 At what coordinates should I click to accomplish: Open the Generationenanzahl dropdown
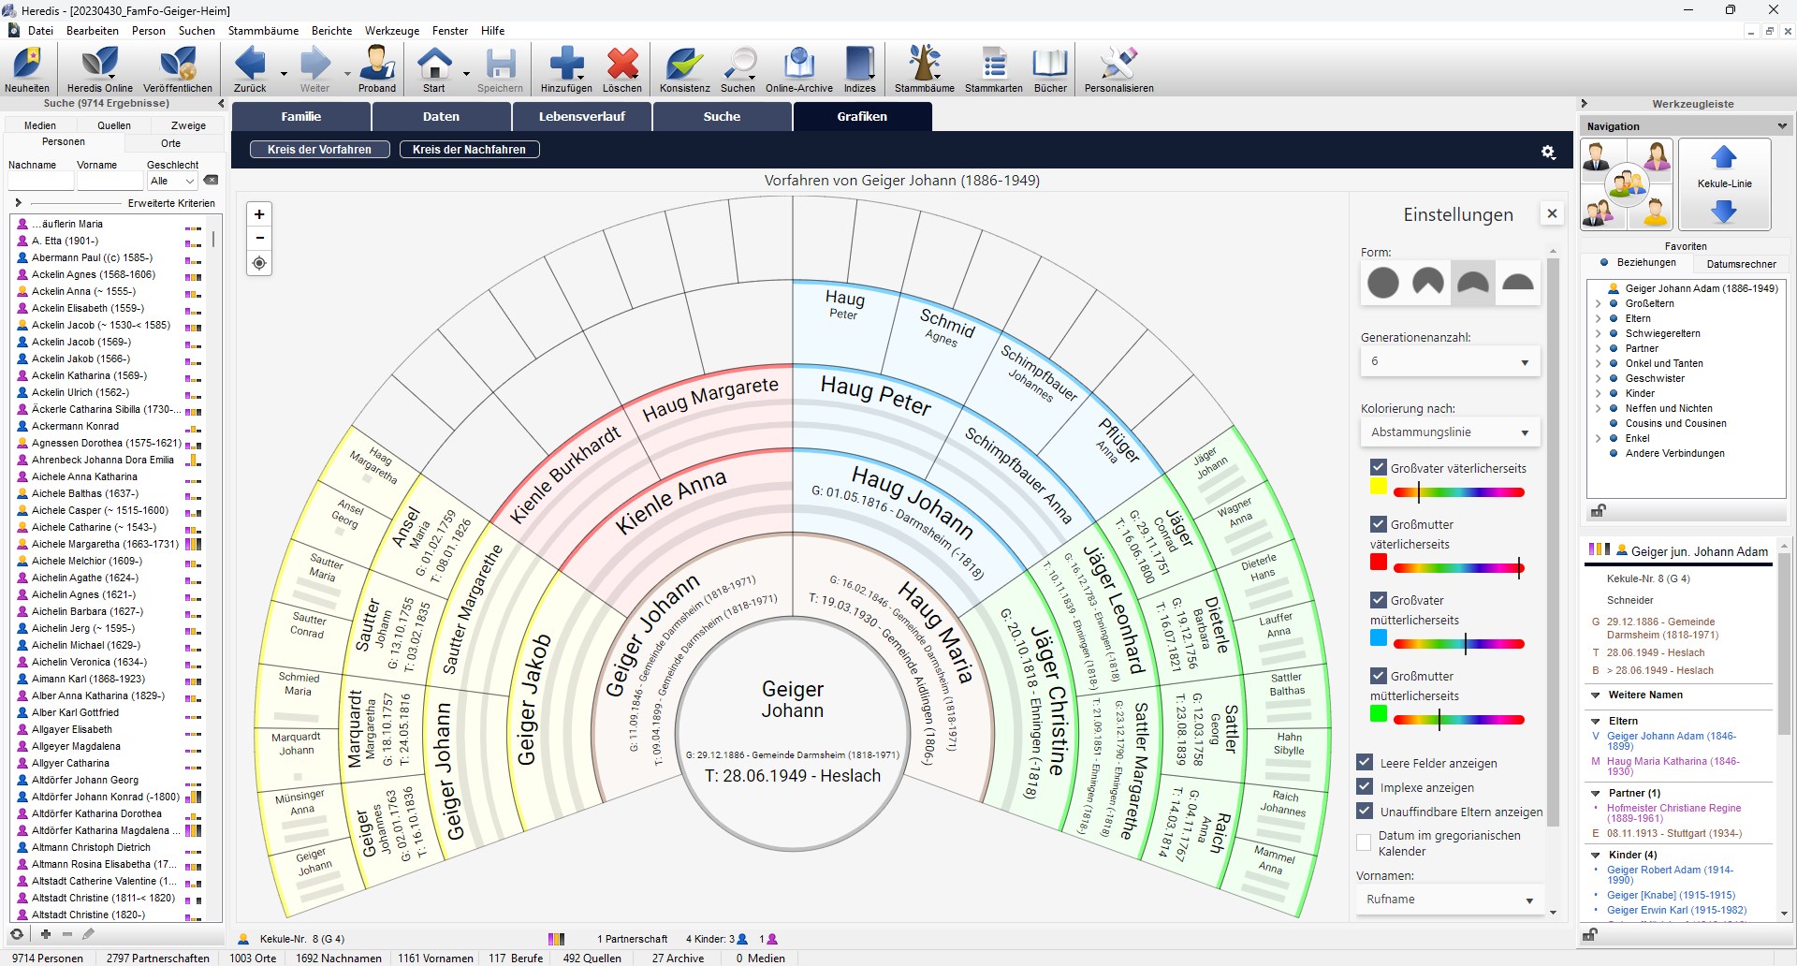pos(1449,361)
